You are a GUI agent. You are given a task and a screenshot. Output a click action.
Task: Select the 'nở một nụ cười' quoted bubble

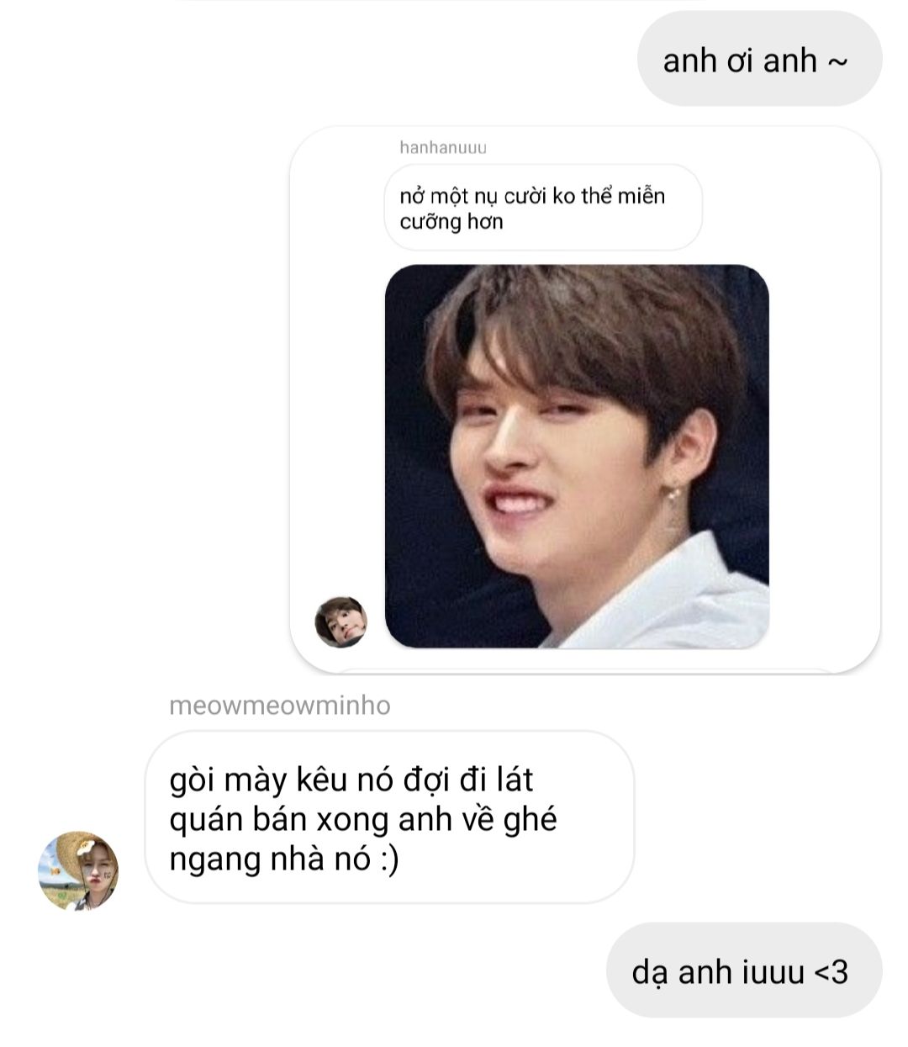[x=543, y=208]
